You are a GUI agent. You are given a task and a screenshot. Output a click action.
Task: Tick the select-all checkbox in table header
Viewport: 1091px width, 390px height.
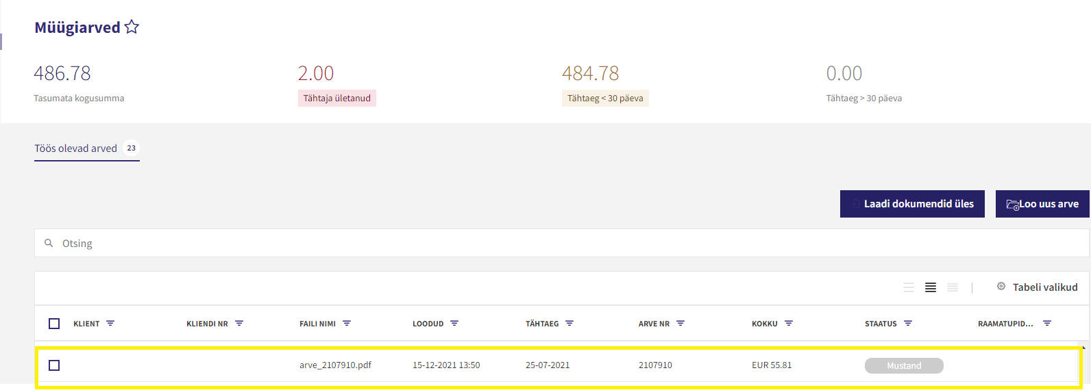(54, 324)
